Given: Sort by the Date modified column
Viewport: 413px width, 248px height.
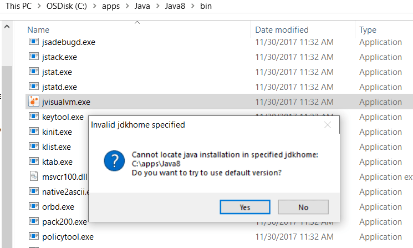Looking at the screenshot, I should click(282, 30).
